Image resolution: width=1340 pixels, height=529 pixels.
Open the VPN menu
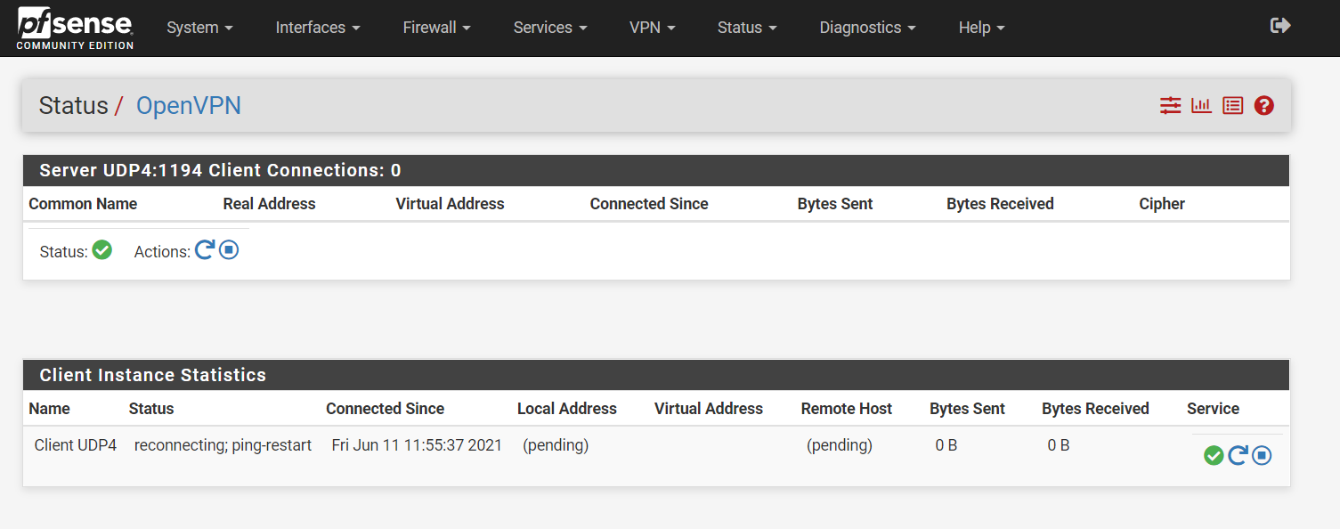point(653,28)
